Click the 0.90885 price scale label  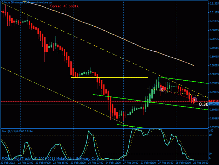[x=214, y=30]
